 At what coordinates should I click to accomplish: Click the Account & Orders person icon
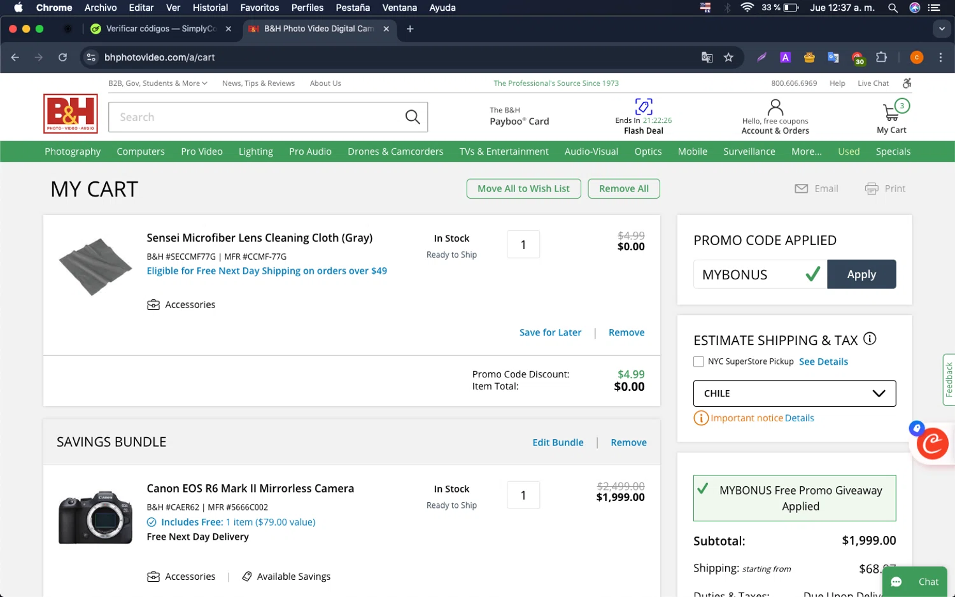775,107
